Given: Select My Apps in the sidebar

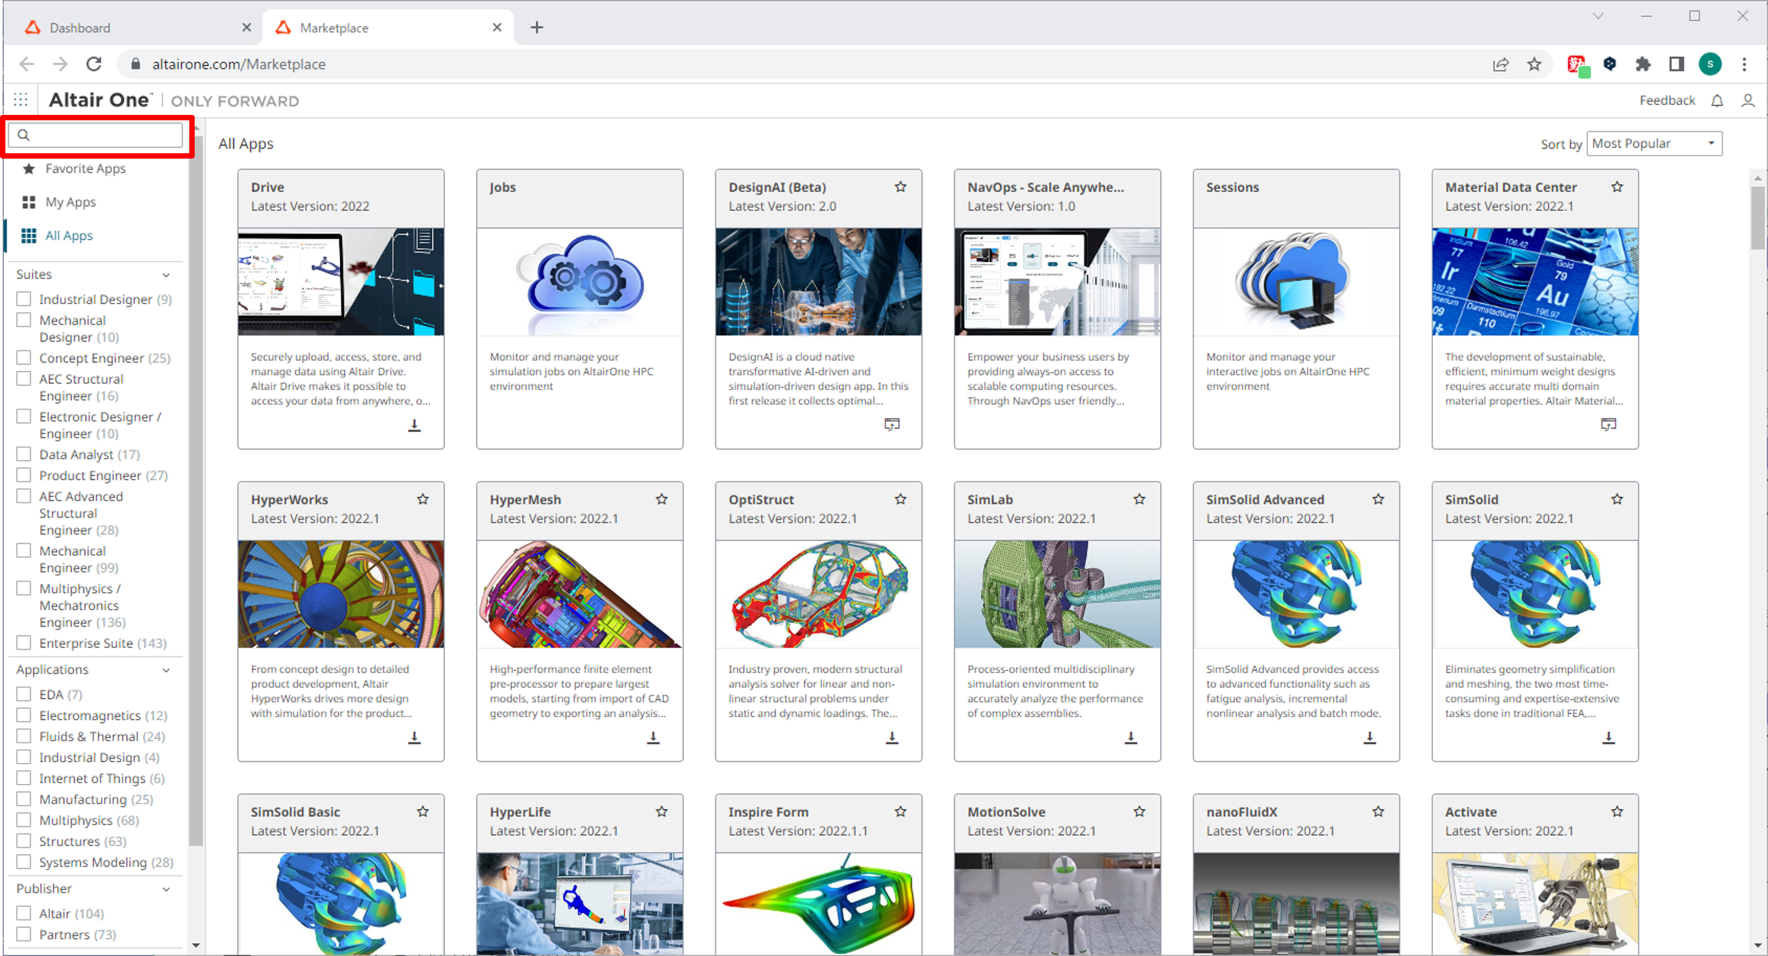Looking at the screenshot, I should [x=70, y=202].
